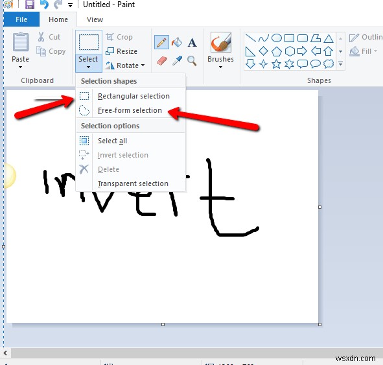Select the Magnifier tool
Screen dimensions: 383x365
(192, 61)
